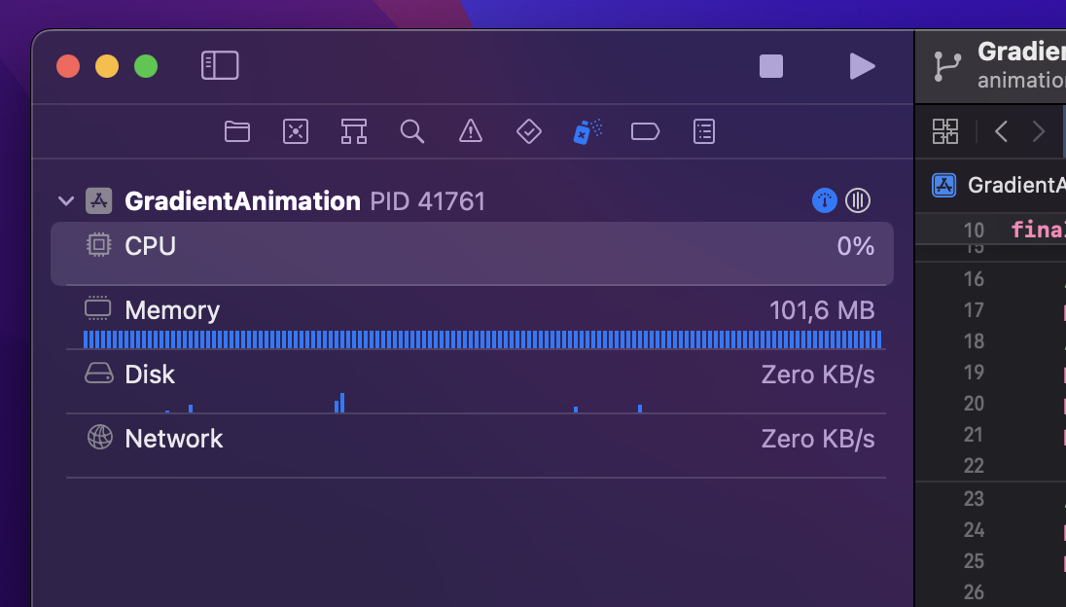Run the app with the play button
1066x607 pixels.
click(861, 66)
